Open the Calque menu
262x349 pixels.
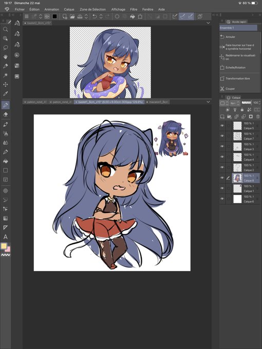69,9
